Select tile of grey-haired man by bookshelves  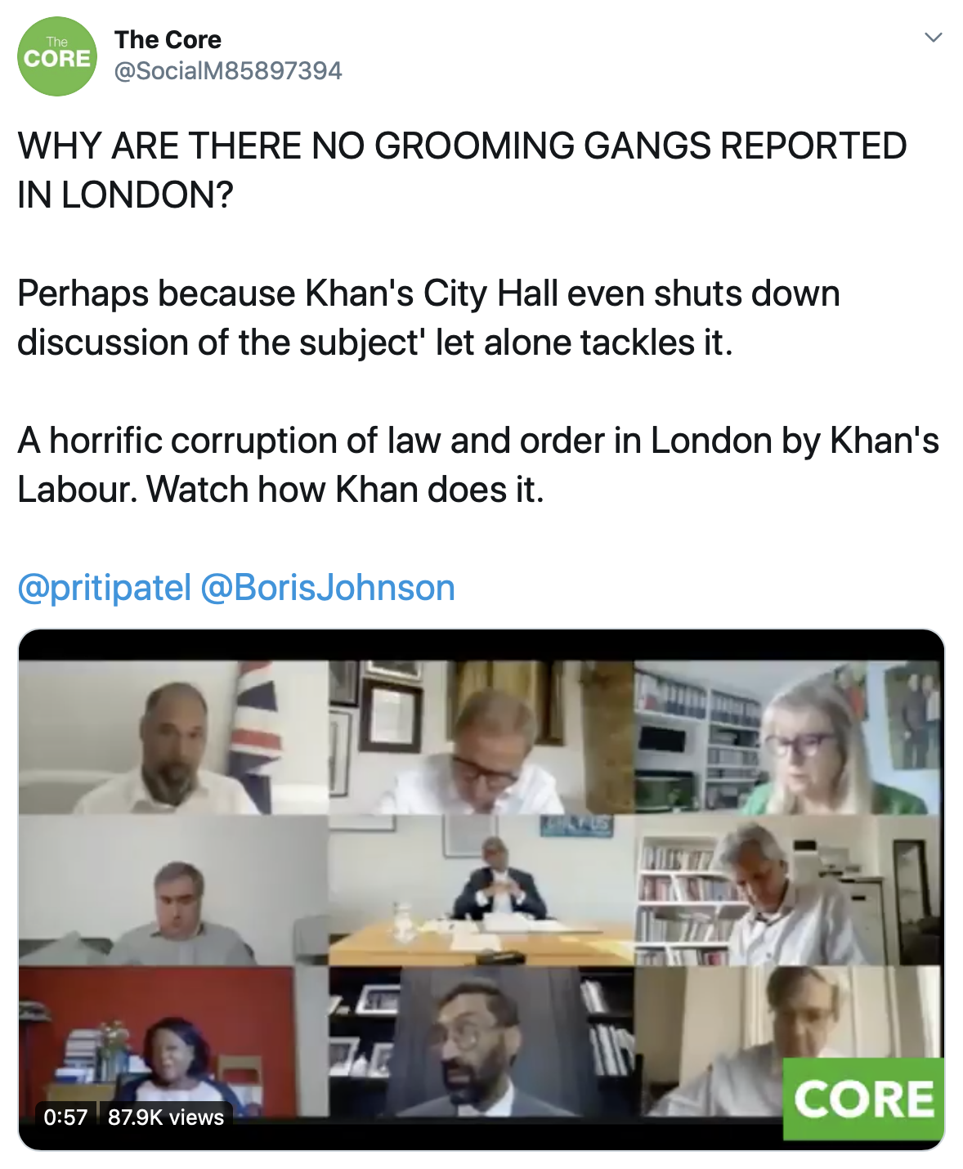click(x=789, y=890)
